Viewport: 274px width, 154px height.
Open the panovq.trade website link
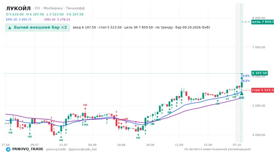pos(56,149)
